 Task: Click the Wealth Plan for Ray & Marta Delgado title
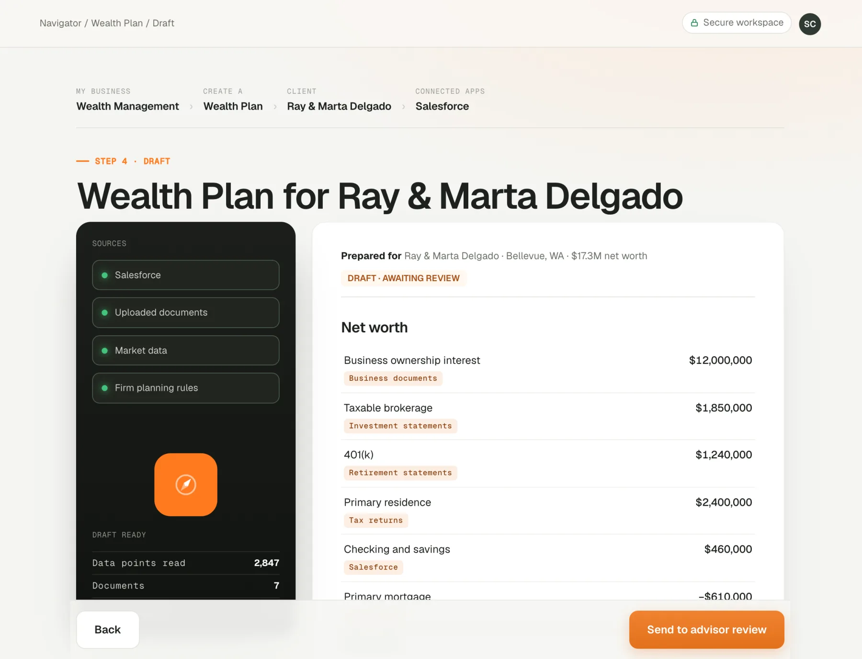coord(380,196)
